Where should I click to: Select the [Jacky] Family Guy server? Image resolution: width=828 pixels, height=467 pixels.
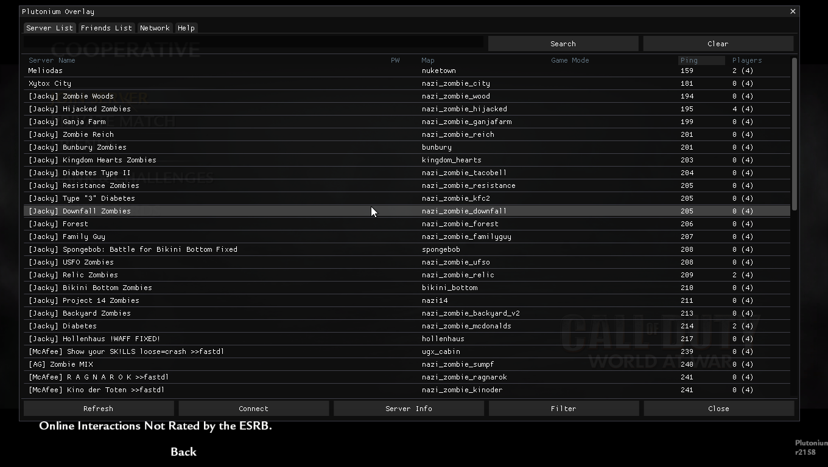click(407, 237)
